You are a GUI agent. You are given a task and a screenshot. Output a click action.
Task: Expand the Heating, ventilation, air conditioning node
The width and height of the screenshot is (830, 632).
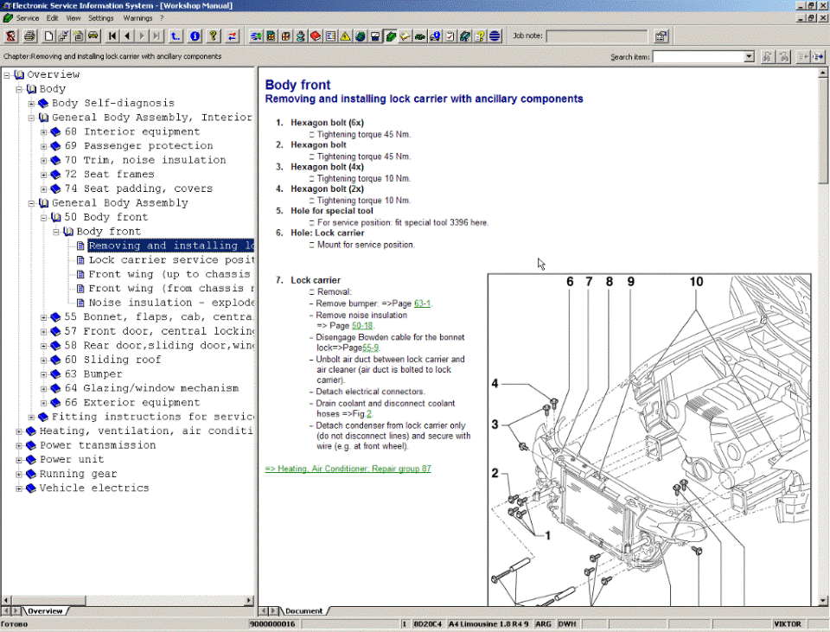pyautogui.click(x=20, y=432)
